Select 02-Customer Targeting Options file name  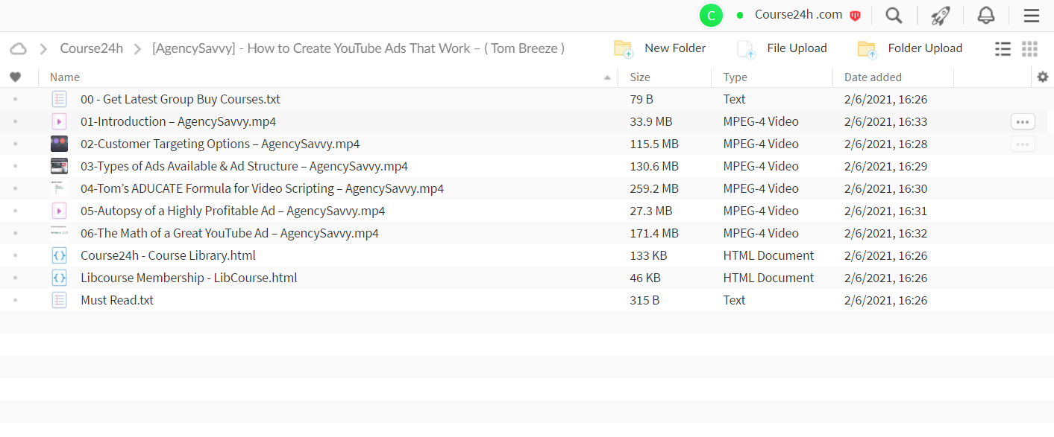tap(220, 144)
